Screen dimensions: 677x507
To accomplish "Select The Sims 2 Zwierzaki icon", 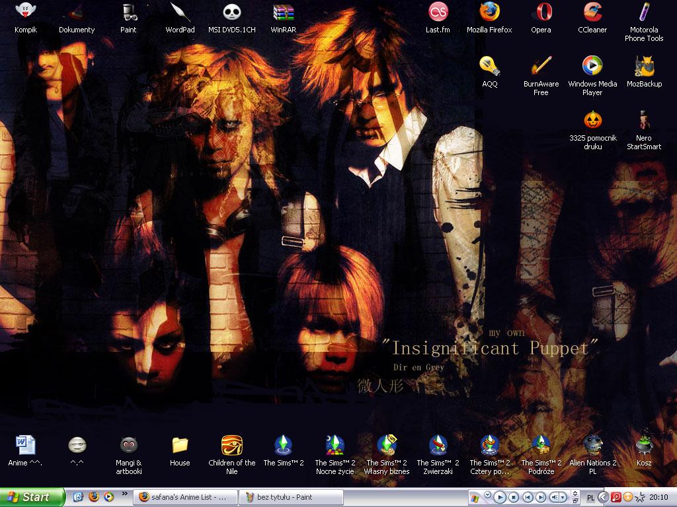I will [x=438, y=456].
